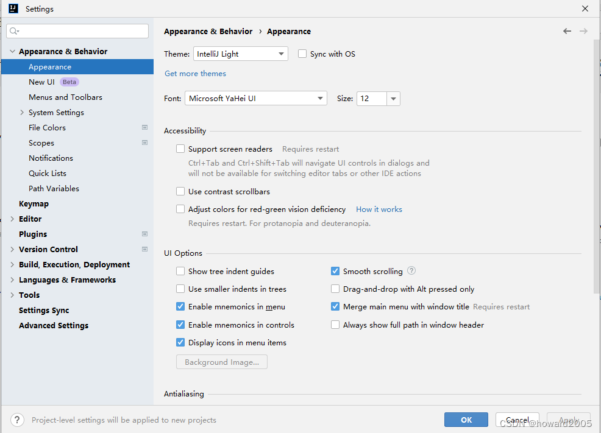Click the forward navigation arrow
Screen dimensions: 601x433
point(583,31)
